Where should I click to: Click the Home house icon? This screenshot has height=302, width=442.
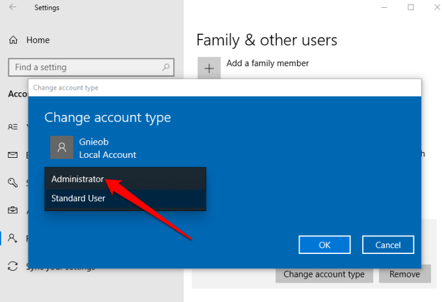[14, 40]
